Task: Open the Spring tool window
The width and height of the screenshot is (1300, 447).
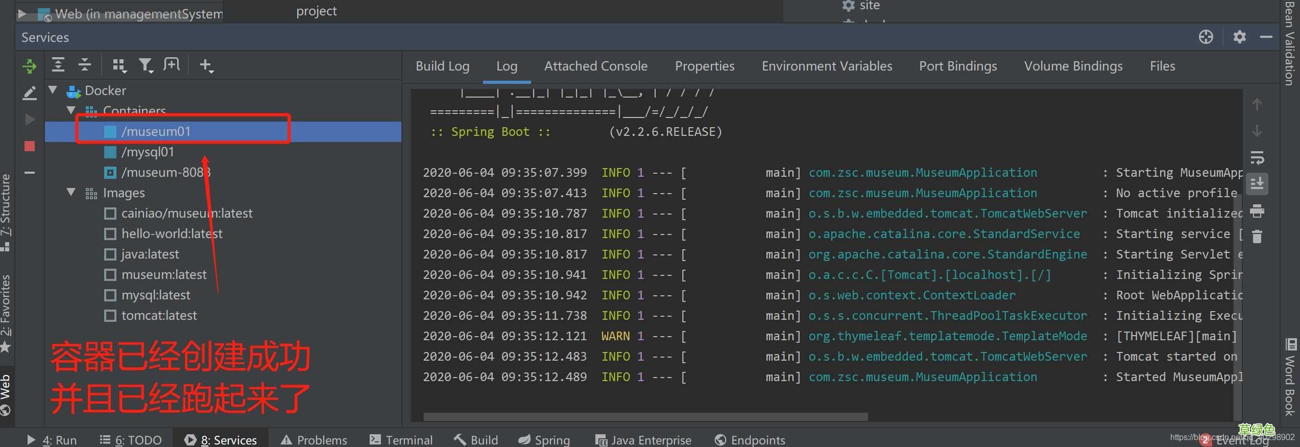Action: pos(544,440)
